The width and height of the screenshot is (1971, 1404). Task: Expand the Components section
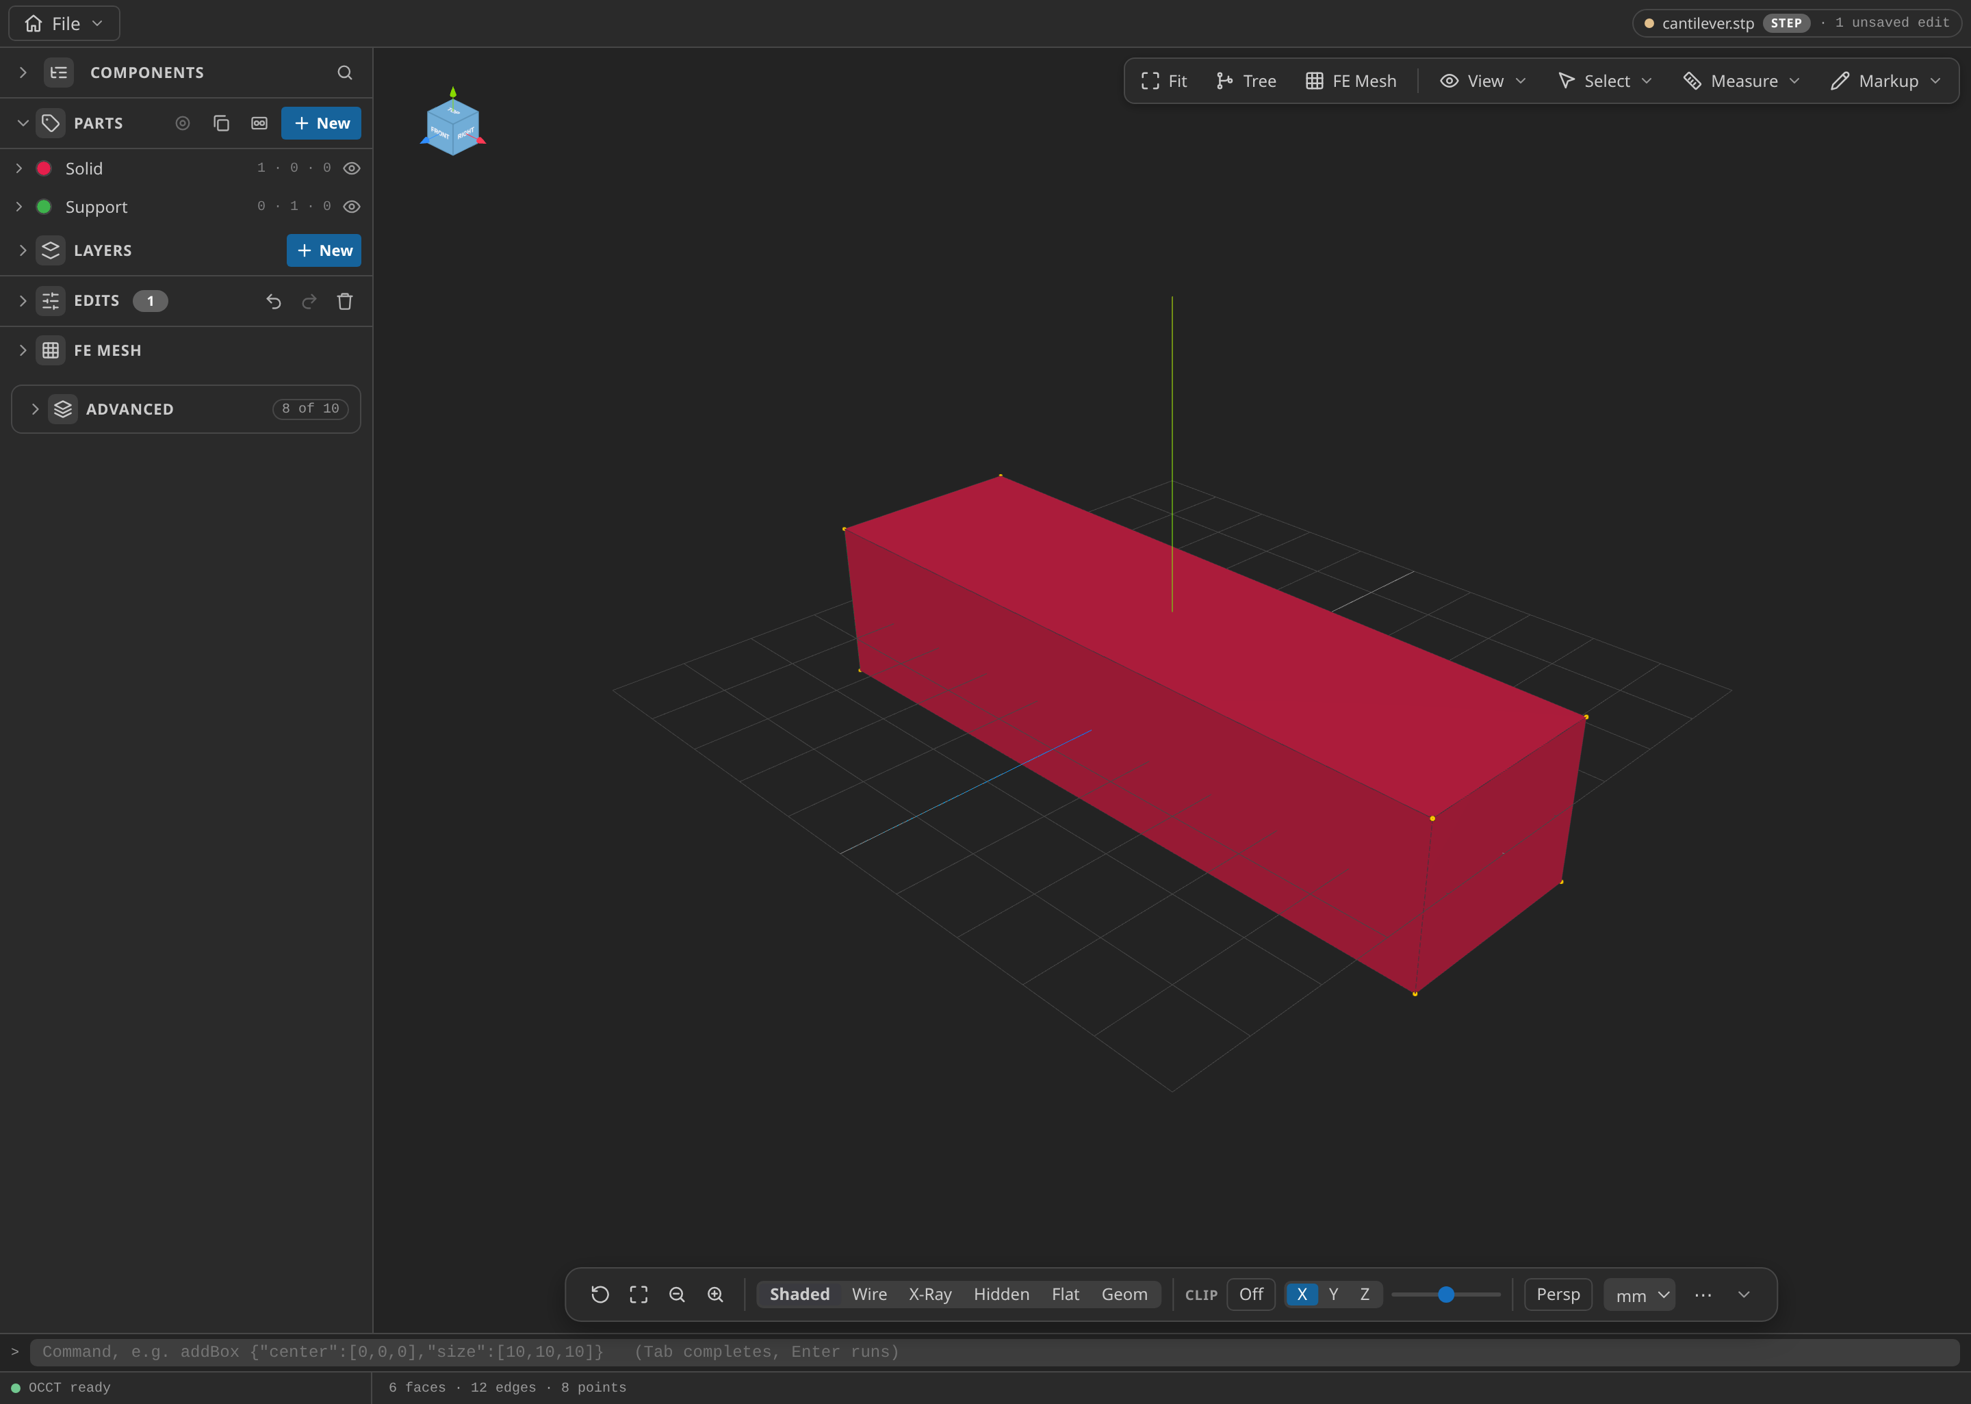coord(23,73)
